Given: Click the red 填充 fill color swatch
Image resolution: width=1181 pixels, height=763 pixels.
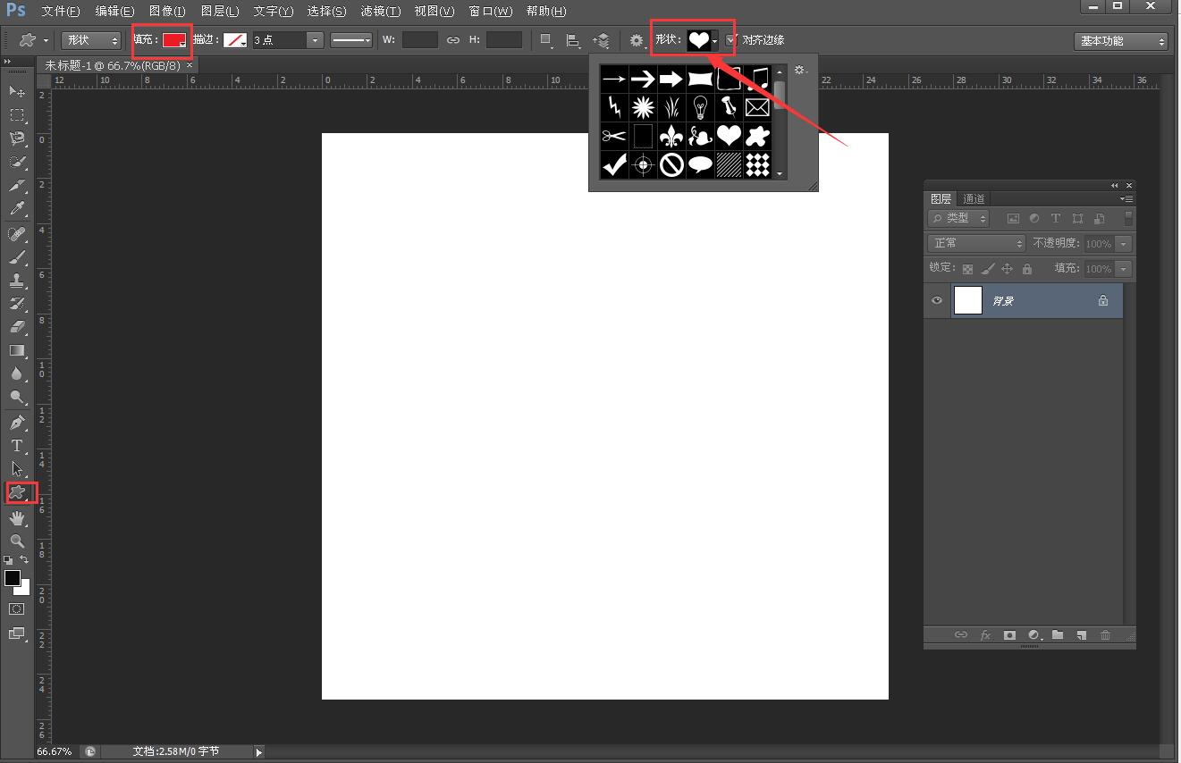Looking at the screenshot, I should tap(173, 40).
